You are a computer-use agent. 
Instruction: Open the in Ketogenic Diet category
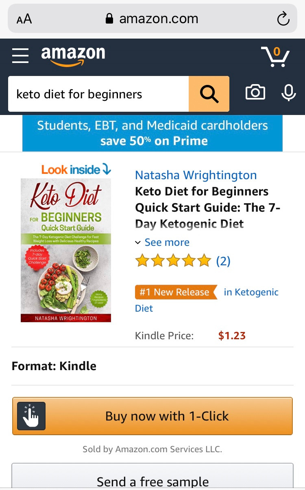point(207,300)
